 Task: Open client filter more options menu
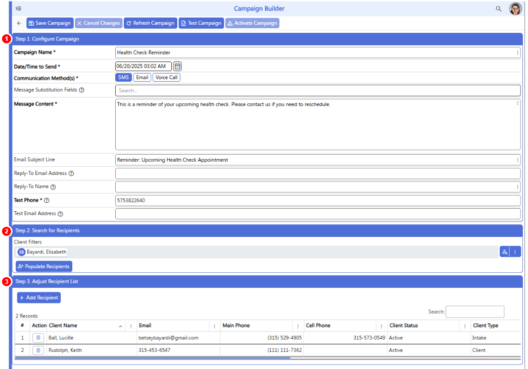tap(515, 252)
